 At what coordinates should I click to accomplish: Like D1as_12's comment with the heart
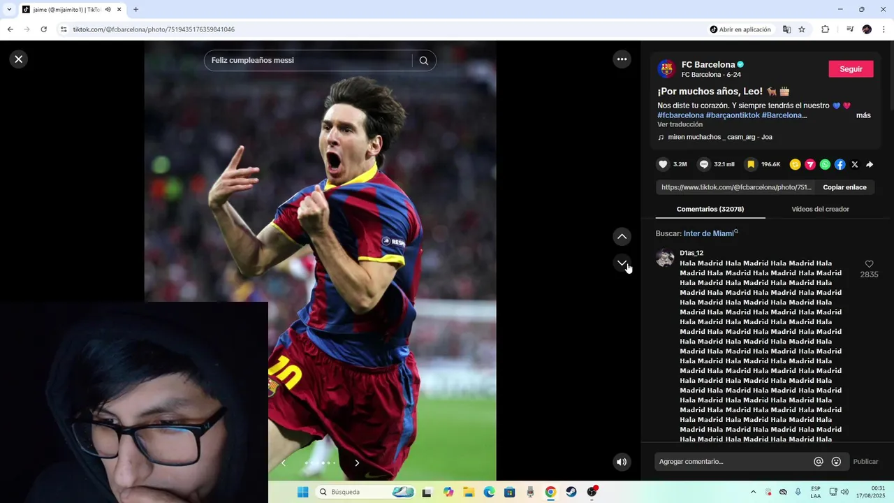coord(869,264)
